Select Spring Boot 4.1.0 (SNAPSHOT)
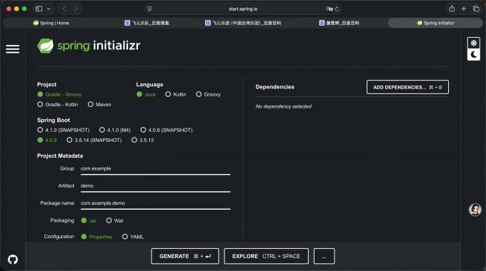This screenshot has height=271, width=486. click(x=63, y=130)
